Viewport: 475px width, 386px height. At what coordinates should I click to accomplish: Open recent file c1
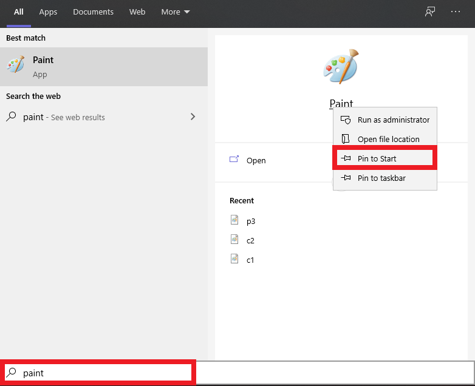(250, 260)
